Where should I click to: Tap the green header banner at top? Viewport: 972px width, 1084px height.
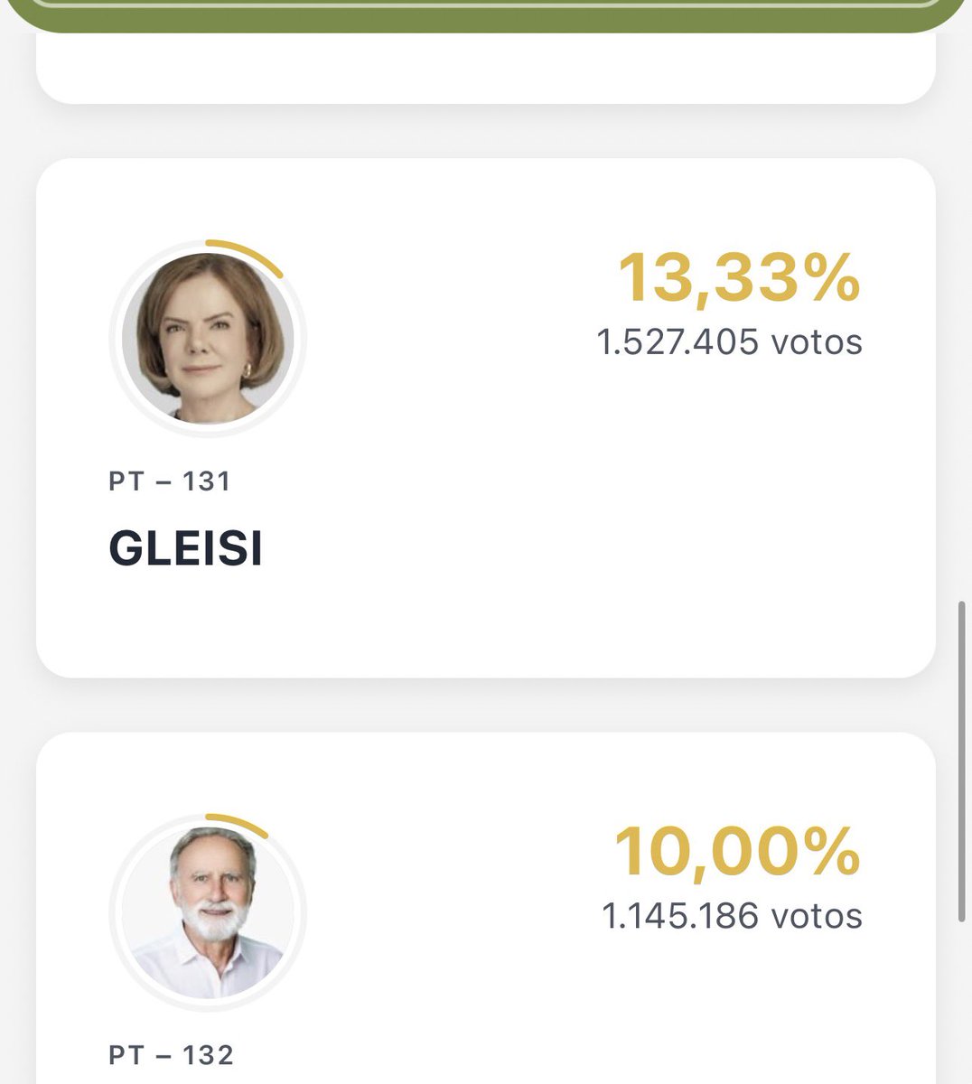pos(485,15)
